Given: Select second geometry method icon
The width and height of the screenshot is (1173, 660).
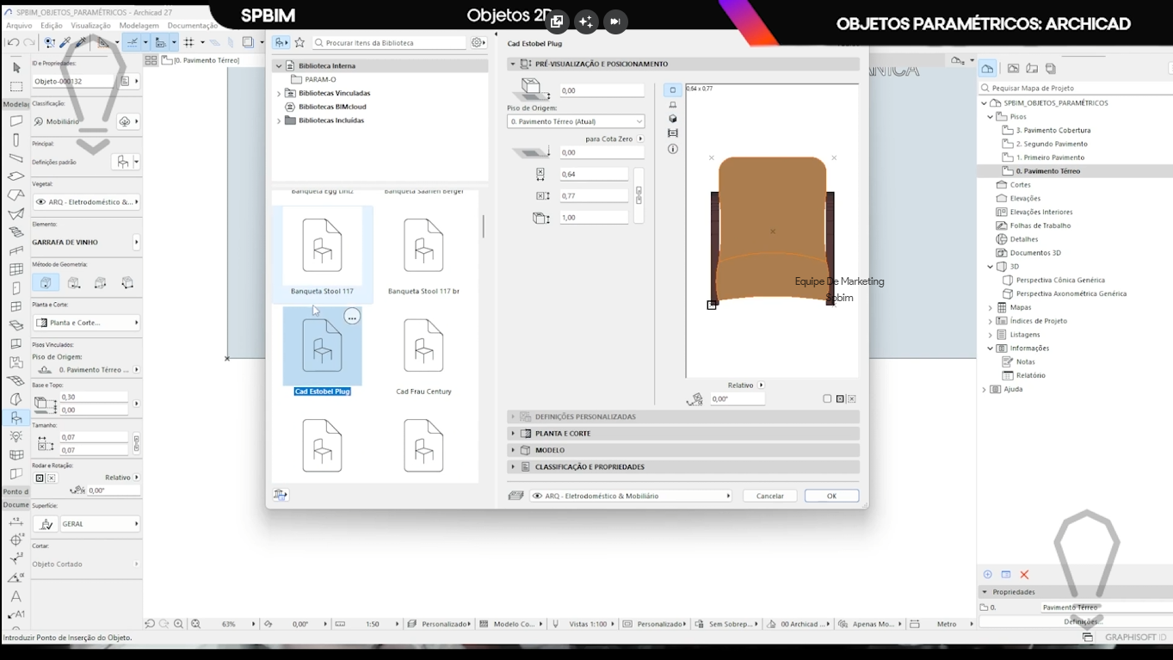Looking at the screenshot, I should tap(74, 282).
